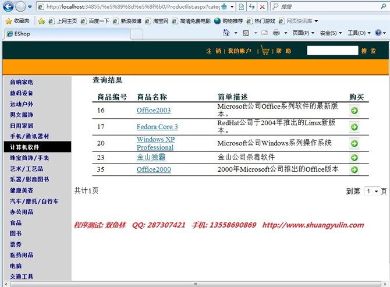Click the site search text box
The width and height of the screenshot is (390, 287).
point(332,51)
